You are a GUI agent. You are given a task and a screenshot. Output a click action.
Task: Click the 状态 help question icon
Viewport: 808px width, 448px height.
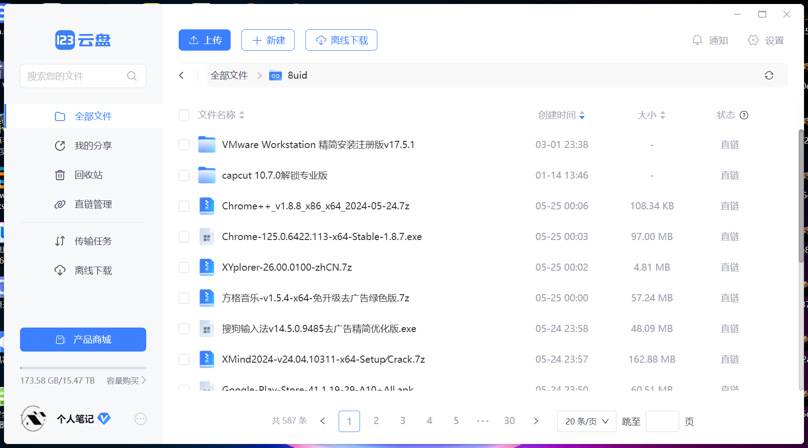coord(744,115)
